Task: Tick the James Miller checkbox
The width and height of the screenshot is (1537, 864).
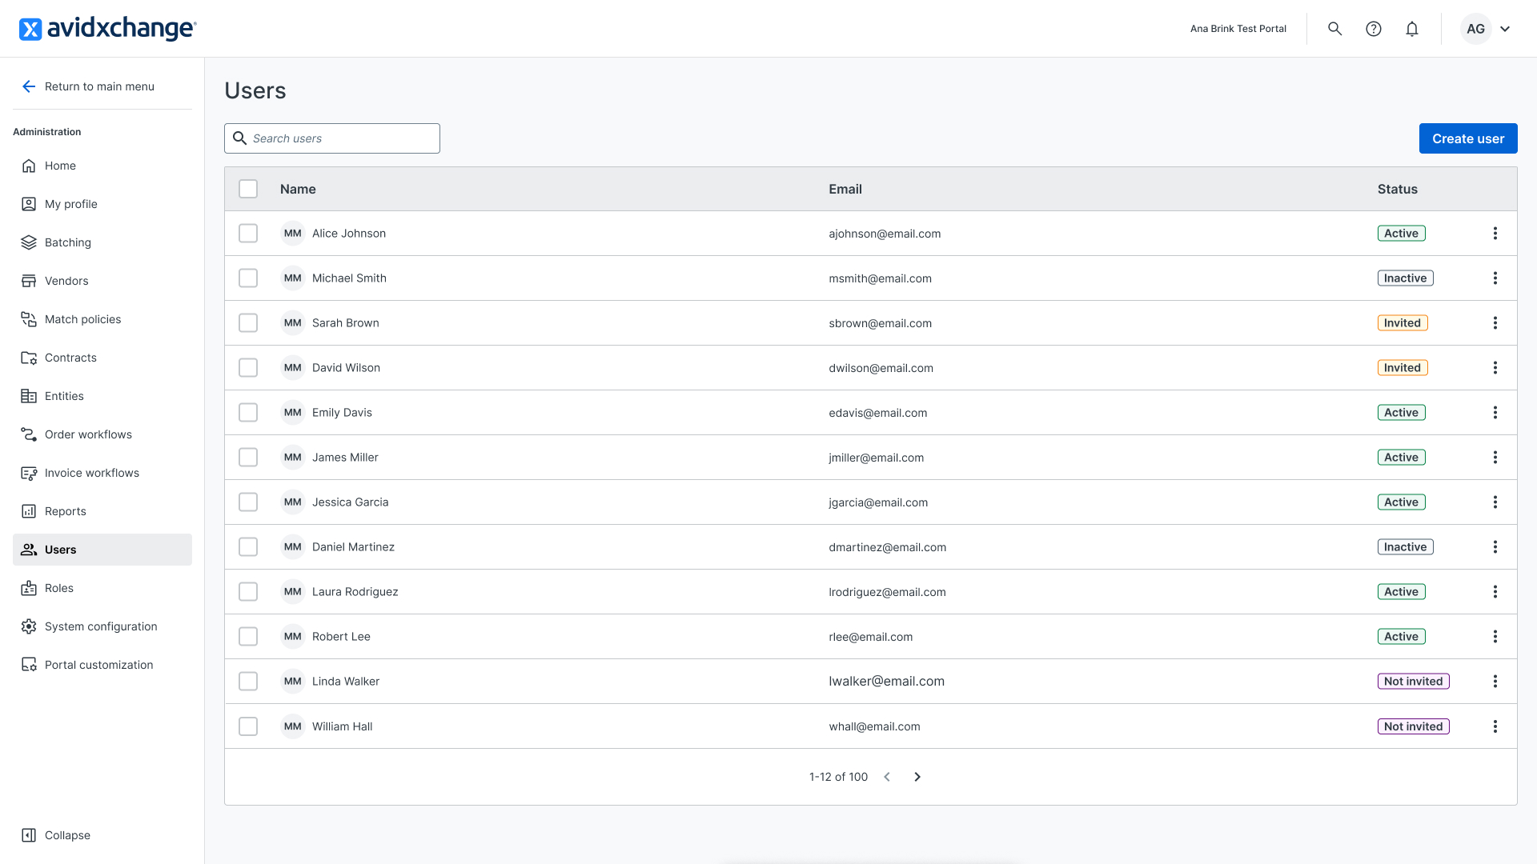Action: (248, 458)
